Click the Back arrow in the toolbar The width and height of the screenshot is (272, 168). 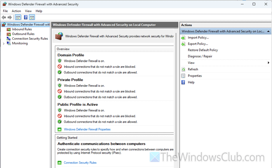4,17
